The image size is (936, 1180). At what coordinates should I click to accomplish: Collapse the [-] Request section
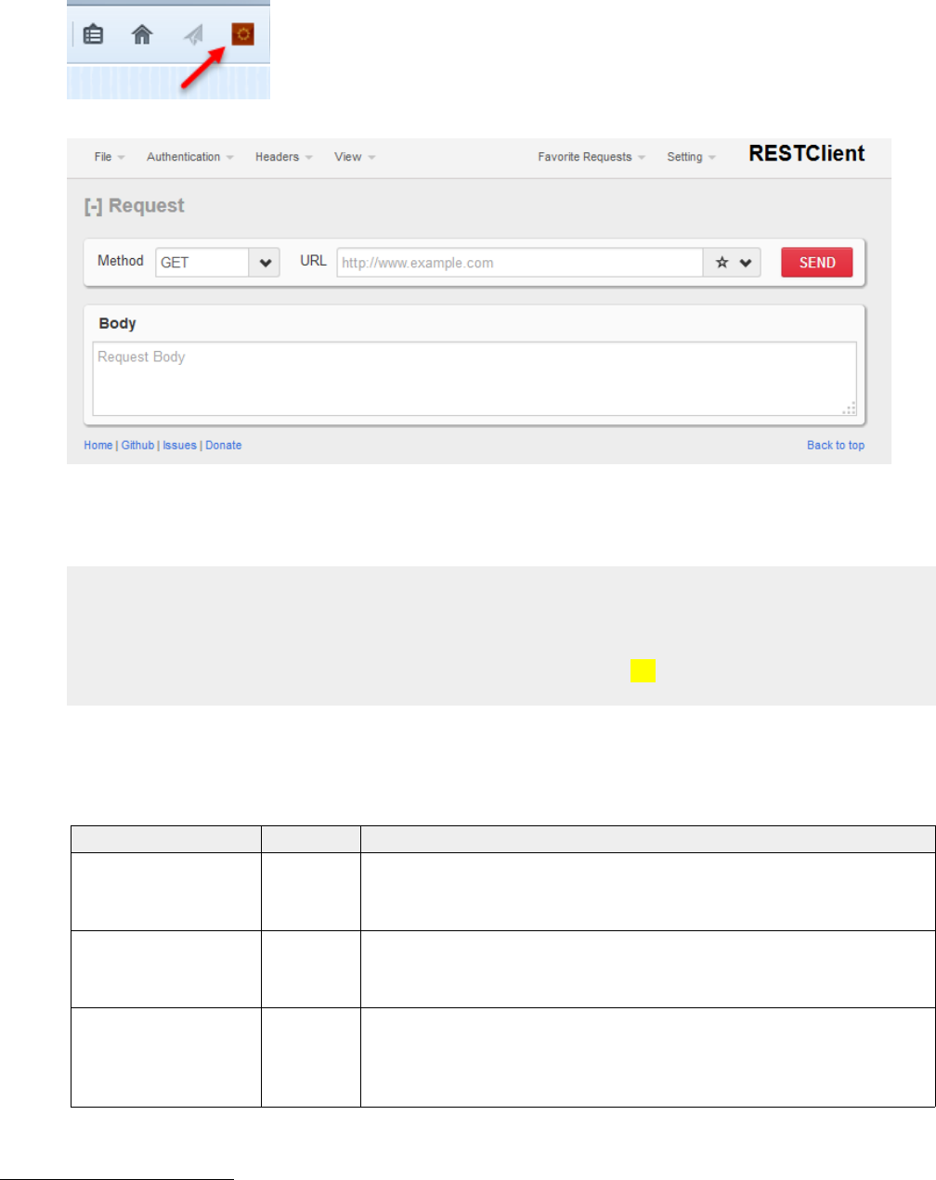point(135,206)
